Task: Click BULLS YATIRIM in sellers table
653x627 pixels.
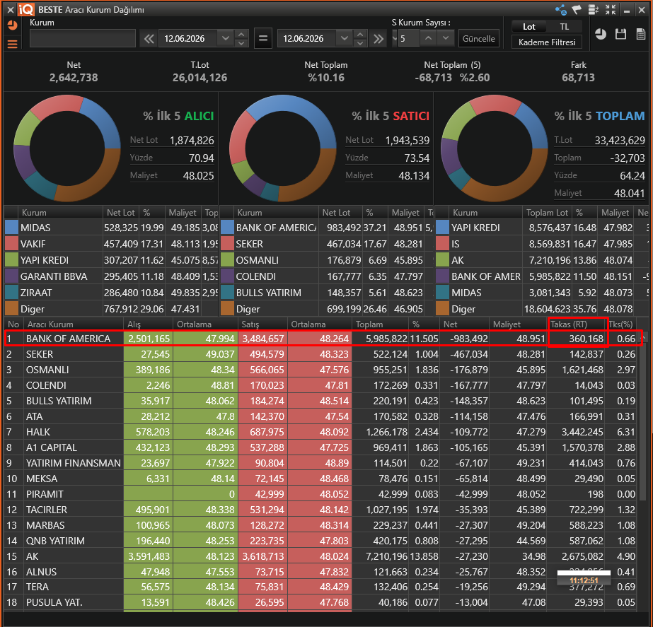Action: [268, 293]
